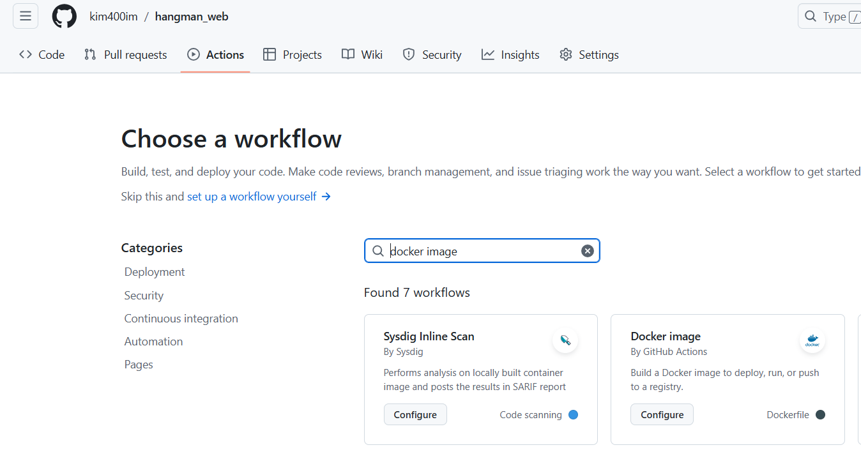Viewport: 861px width, 452px height.
Task: Filter by Deployment category
Action: click(x=155, y=272)
